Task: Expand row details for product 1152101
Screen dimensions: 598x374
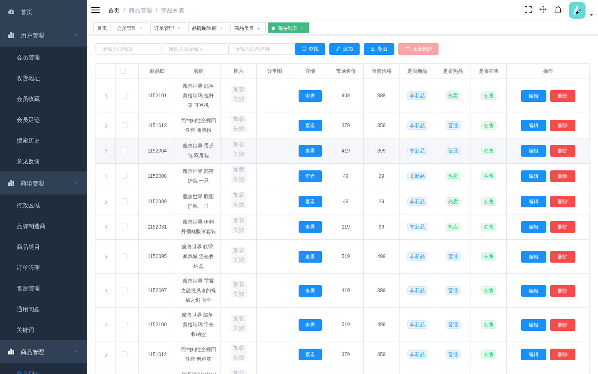Action: pos(106,96)
